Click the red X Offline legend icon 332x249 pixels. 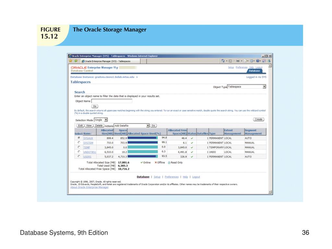(x=156, y=163)
